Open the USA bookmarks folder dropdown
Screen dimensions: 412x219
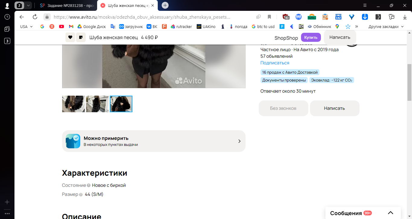coord(27,26)
